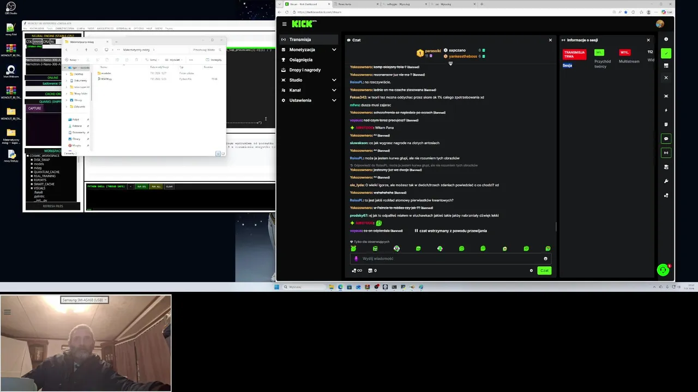The height and width of the screenshot is (392, 698).
Task: Select DISK_SWAP in workspace tree
Action: point(41,160)
